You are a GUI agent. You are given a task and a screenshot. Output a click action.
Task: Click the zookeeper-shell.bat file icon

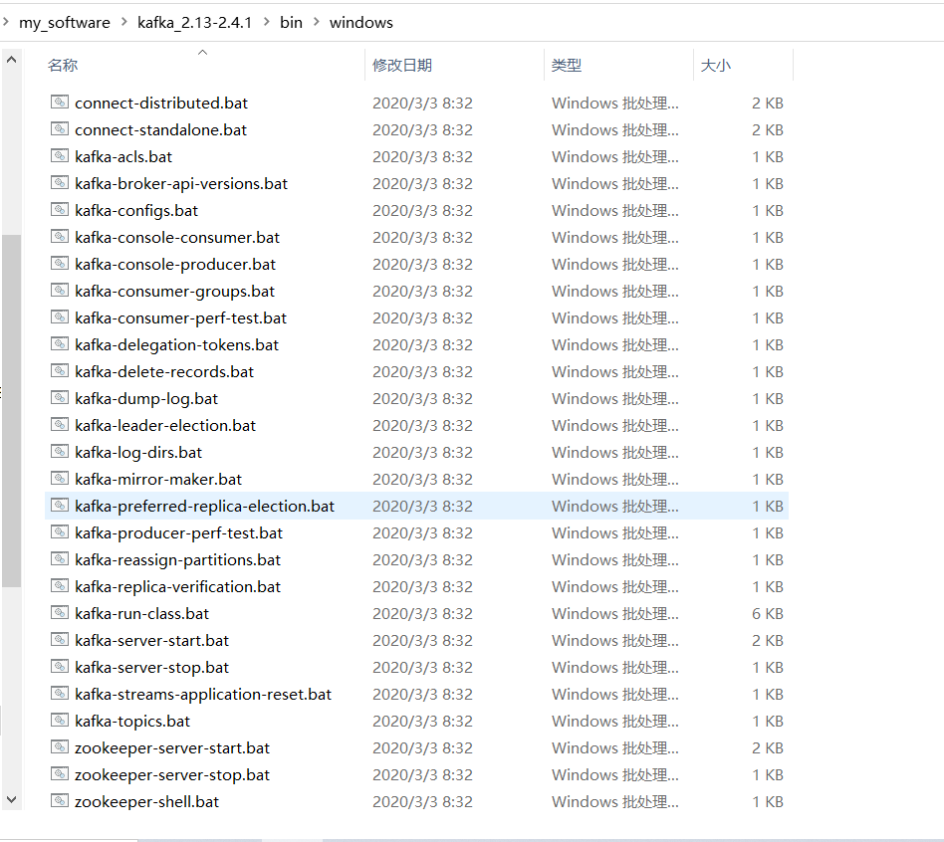tap(59, 801)
